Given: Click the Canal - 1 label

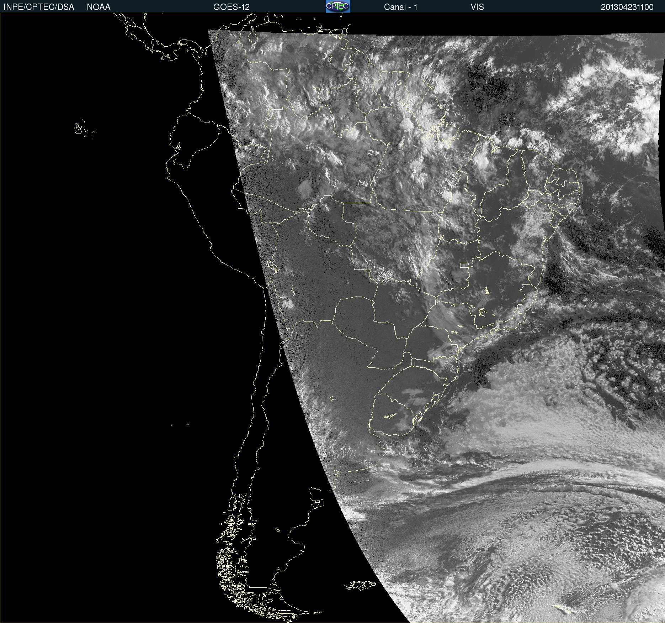Looking at the screenshot, I should pos(400,7).
